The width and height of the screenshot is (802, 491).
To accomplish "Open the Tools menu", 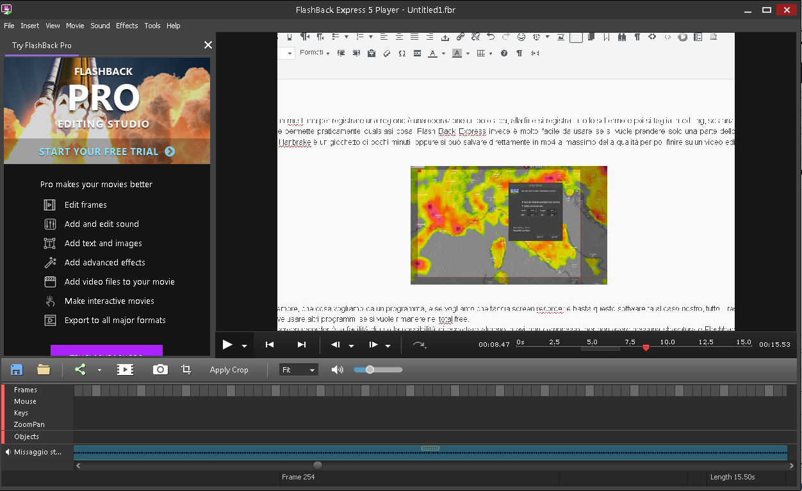I will 152,26.
